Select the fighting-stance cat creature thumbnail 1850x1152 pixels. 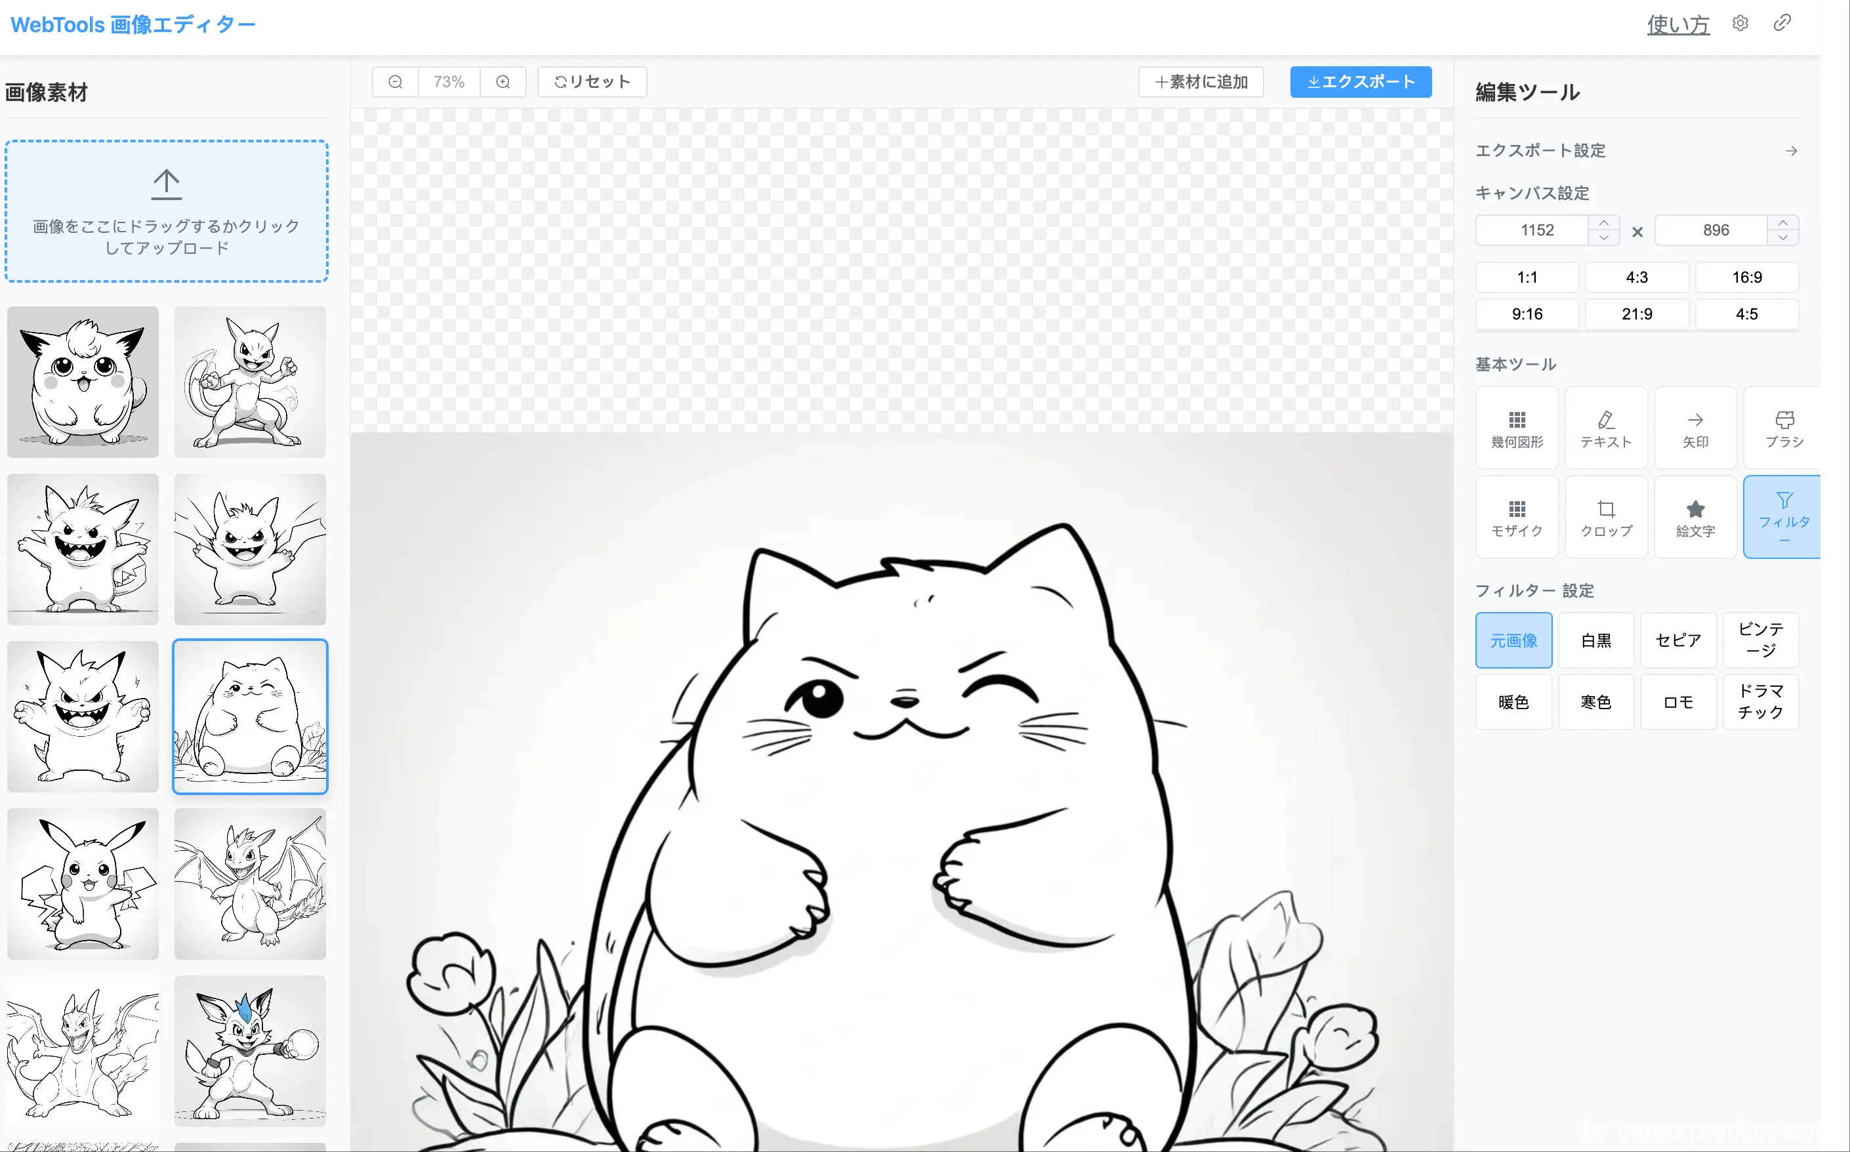250,382
